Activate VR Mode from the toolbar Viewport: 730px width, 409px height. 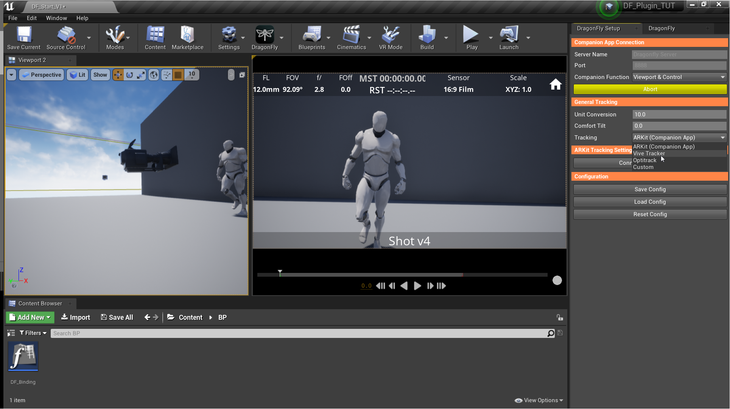(391, 38)
